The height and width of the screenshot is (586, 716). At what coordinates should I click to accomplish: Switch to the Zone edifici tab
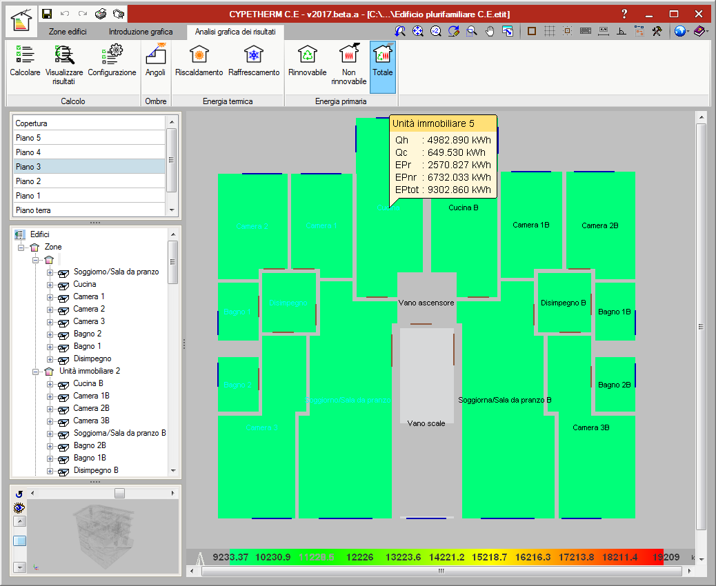point(68,32)
